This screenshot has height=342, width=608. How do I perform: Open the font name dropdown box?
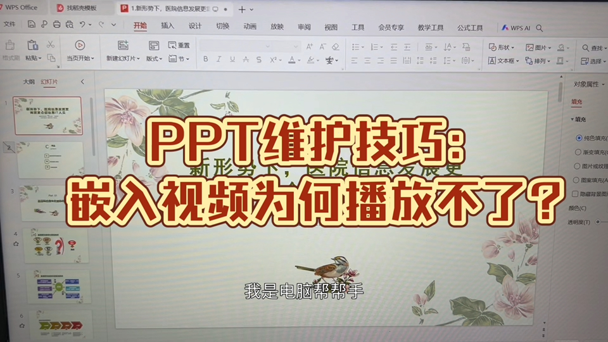[236, 46]
